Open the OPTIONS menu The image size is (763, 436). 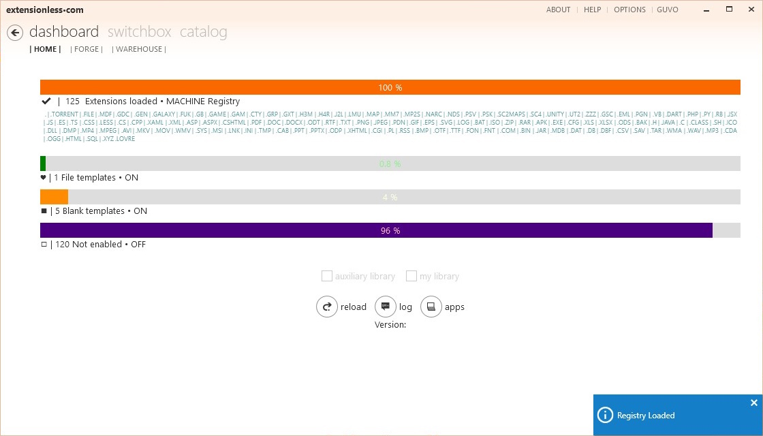(629, 10)
